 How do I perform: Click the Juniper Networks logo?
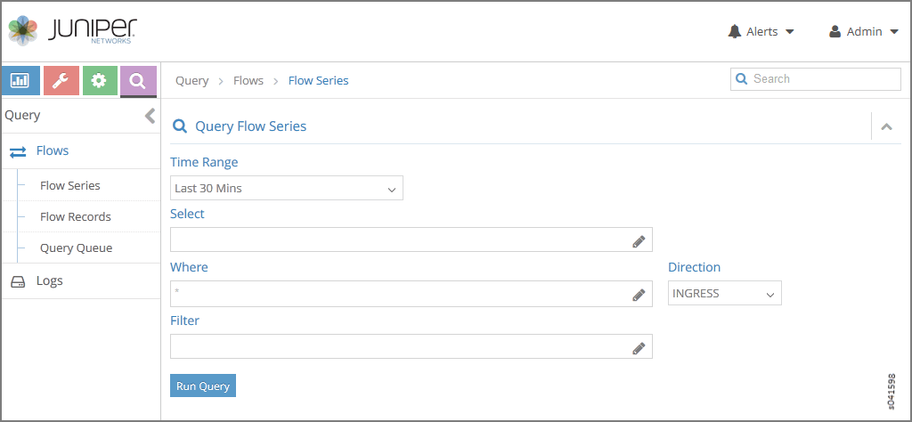coord(73,32)
